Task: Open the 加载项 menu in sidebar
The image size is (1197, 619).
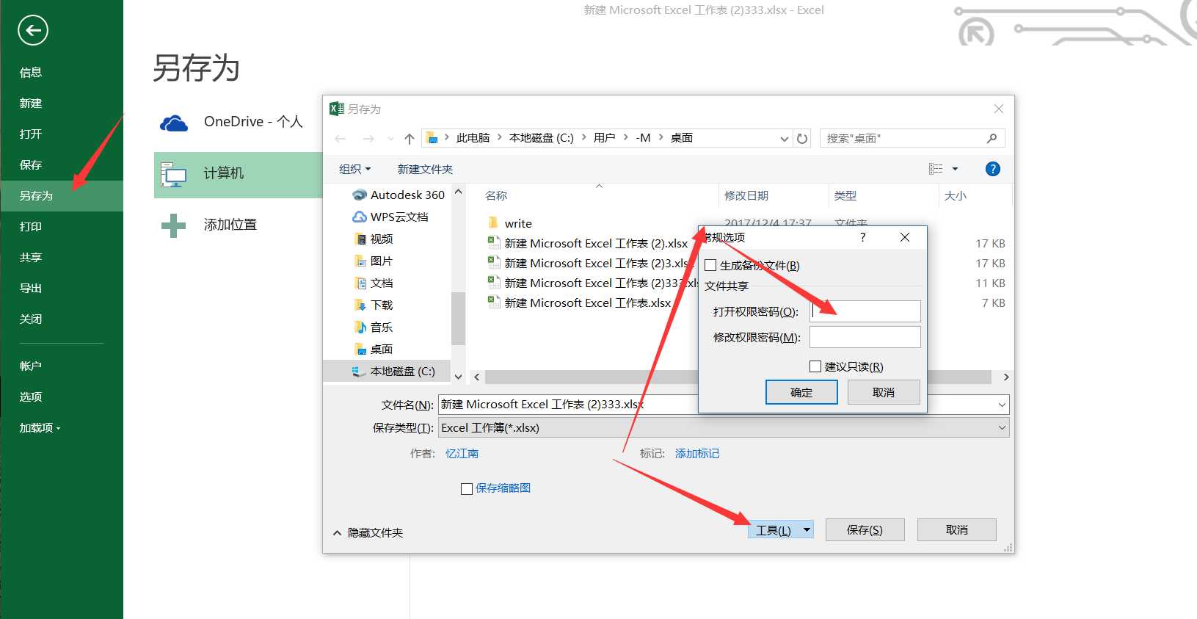Action: tap(40, 427)
